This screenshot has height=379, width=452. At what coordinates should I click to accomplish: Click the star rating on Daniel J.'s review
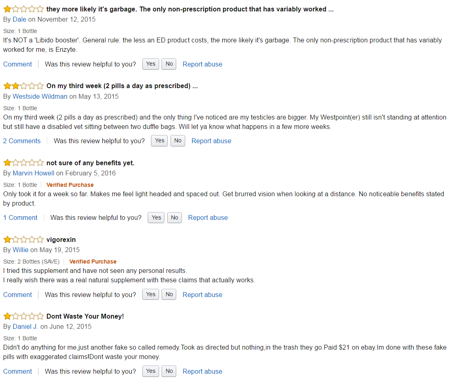click(23, 316)
